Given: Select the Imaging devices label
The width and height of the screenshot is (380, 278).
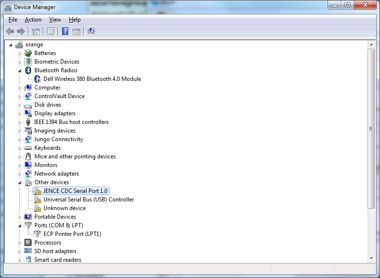Looking at the screenshot, I should 55,131.
